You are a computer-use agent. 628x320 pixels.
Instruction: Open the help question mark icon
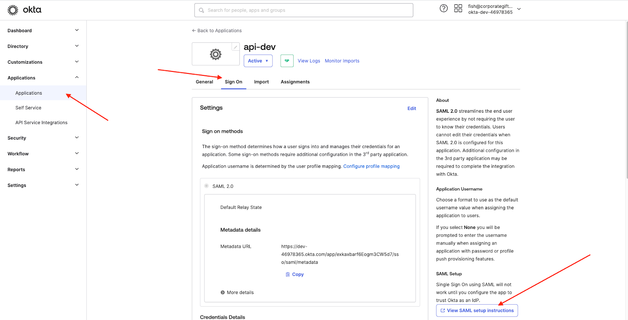tap(444, 9)
